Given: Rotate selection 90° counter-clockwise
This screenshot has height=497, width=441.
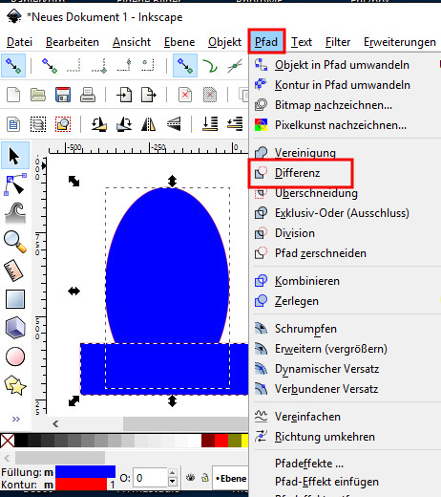Looking at the screenshot, I should (x=99, y=124).
